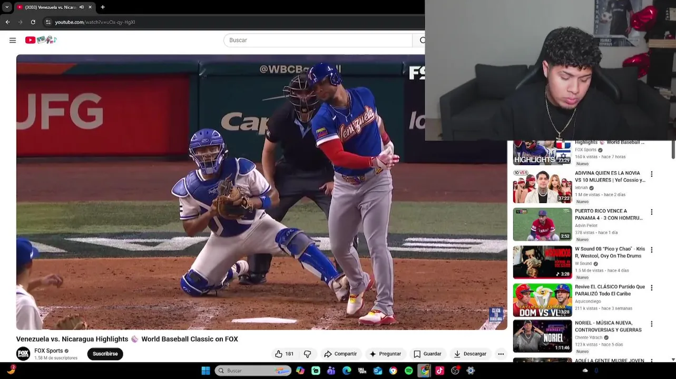Open the Windows Start menu
Viewport: 676px width, 379px height.
pos(205,371)
